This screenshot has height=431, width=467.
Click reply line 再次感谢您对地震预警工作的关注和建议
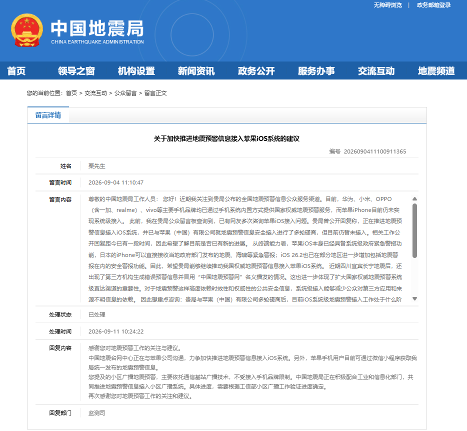(140, 396)
